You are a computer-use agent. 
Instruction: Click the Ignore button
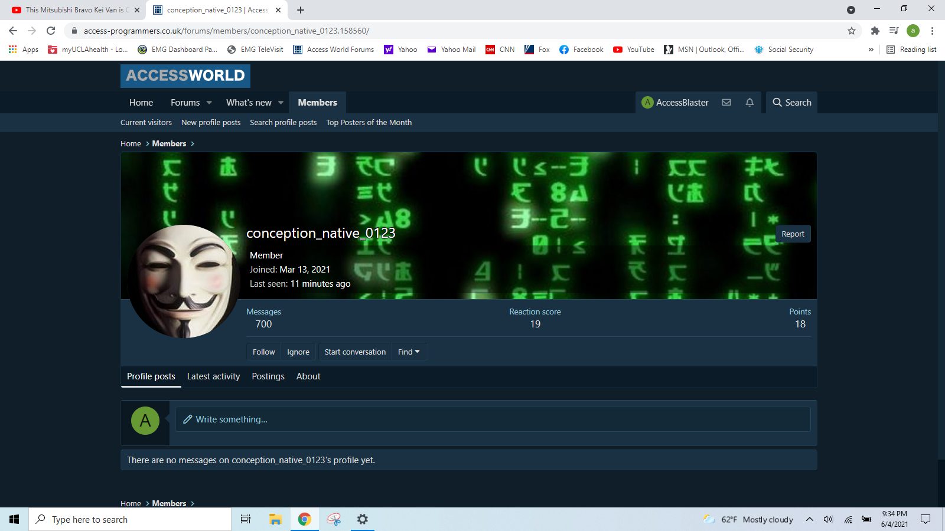298,352
